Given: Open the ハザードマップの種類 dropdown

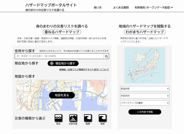Looking at the screenshot, I should coord(144,103).
